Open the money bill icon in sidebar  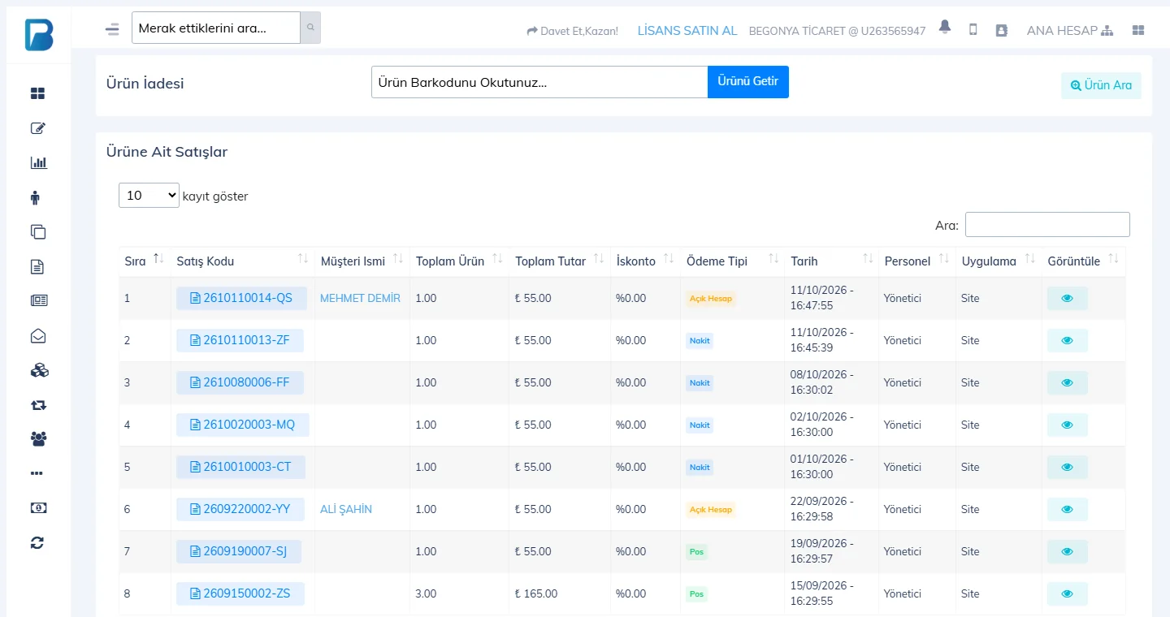tap(38, 507)
